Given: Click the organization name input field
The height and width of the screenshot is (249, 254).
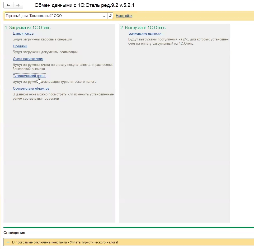Looking at the screenshot, I should 53,16.
